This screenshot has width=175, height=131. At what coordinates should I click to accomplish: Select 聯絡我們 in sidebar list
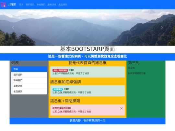click(x=29, y=80)
